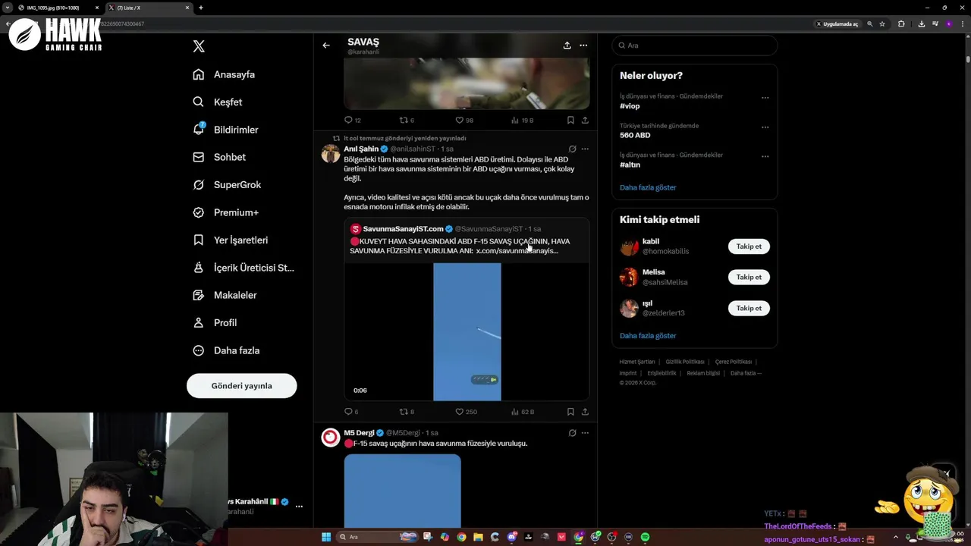971x546 pixels.
Task: Follow Melisa with Takip et
Action: pos(749,277)
